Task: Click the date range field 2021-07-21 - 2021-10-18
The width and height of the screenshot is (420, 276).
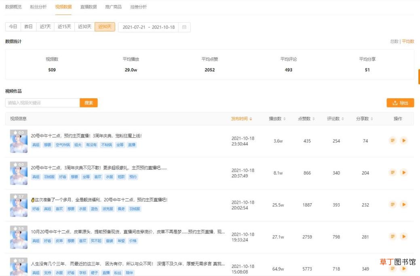Action: (x=149, y=27)
